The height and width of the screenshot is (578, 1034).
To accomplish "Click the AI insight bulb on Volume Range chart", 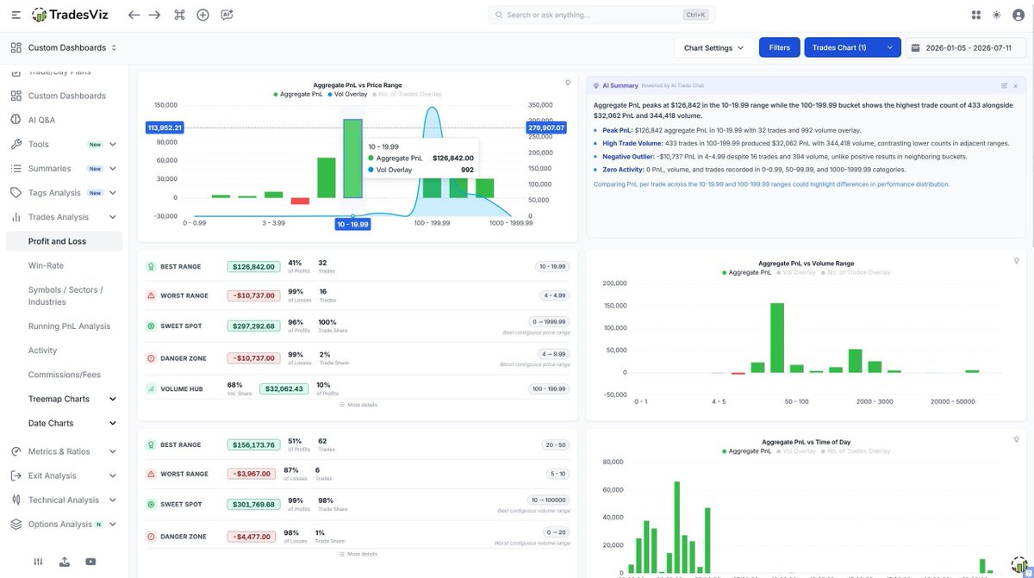I will pos(1017,260).
